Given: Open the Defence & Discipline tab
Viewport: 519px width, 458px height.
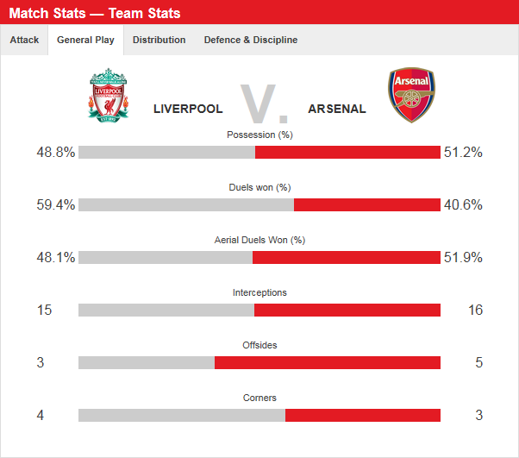Looking at the screenshot, I should (250, 40).
